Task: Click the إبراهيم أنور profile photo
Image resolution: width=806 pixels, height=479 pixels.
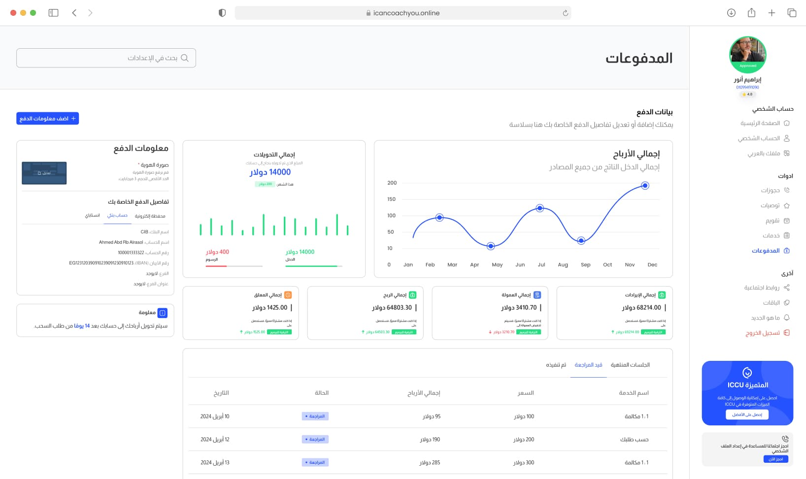Action: 747,54
